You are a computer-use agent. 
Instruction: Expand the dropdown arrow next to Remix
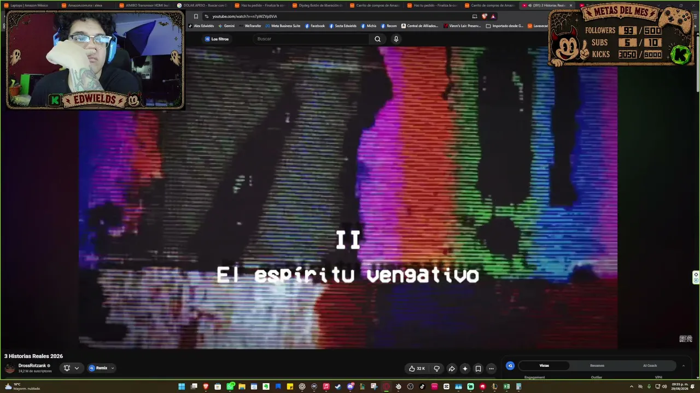pyautogui.click(x=113, y=368)
